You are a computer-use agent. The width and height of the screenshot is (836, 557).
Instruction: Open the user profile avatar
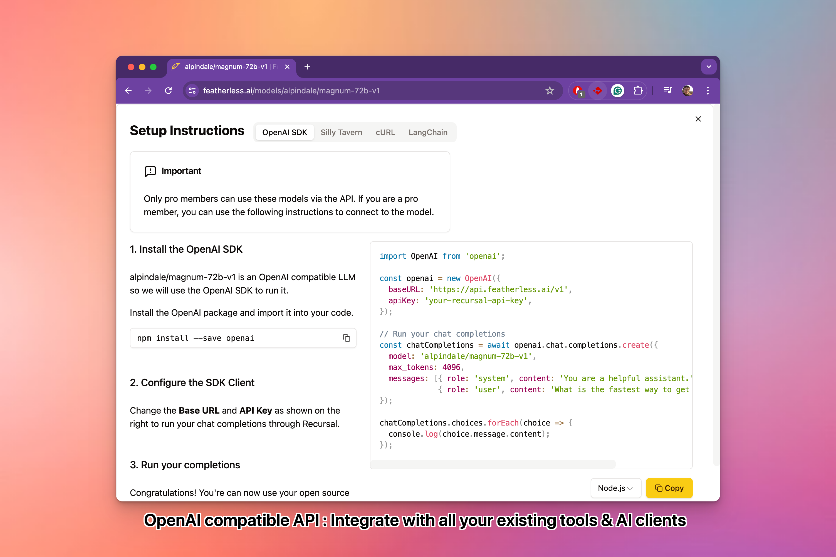click(687, 91)
